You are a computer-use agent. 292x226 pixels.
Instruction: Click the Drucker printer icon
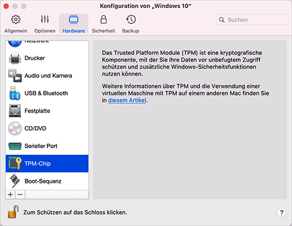(15, 58)
